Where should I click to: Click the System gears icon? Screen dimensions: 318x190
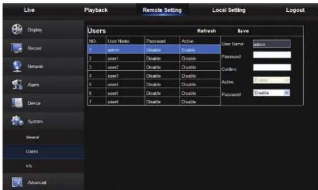click(17, 121)
